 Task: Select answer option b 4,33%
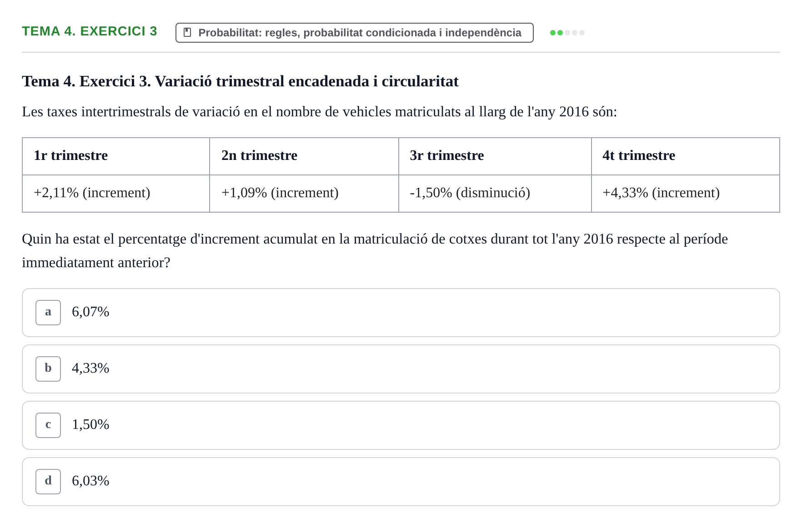pyautogui.click(x=401, y=369)
